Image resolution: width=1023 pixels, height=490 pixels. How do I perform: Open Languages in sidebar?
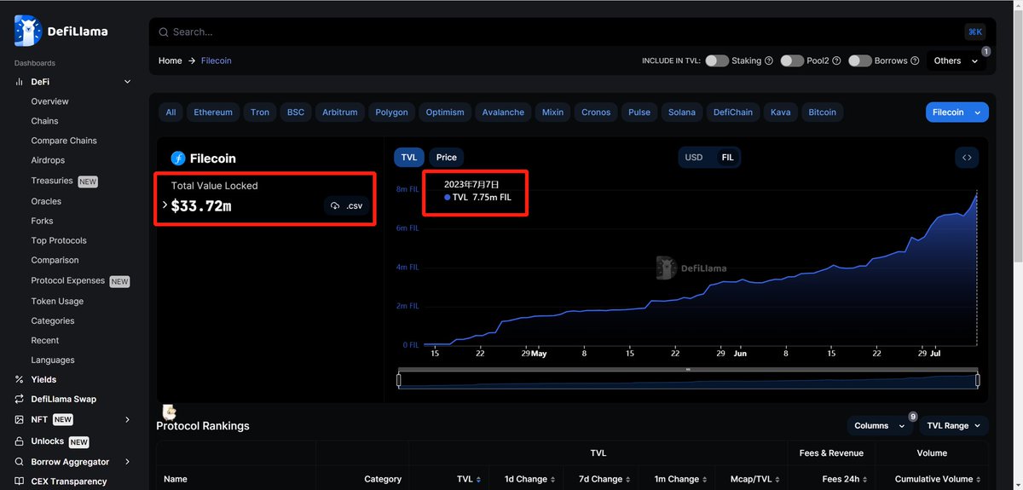pos(53,360)
